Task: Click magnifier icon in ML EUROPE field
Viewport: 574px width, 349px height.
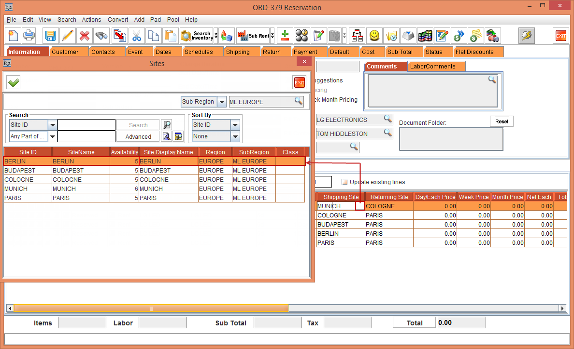Action: point(299,101)
